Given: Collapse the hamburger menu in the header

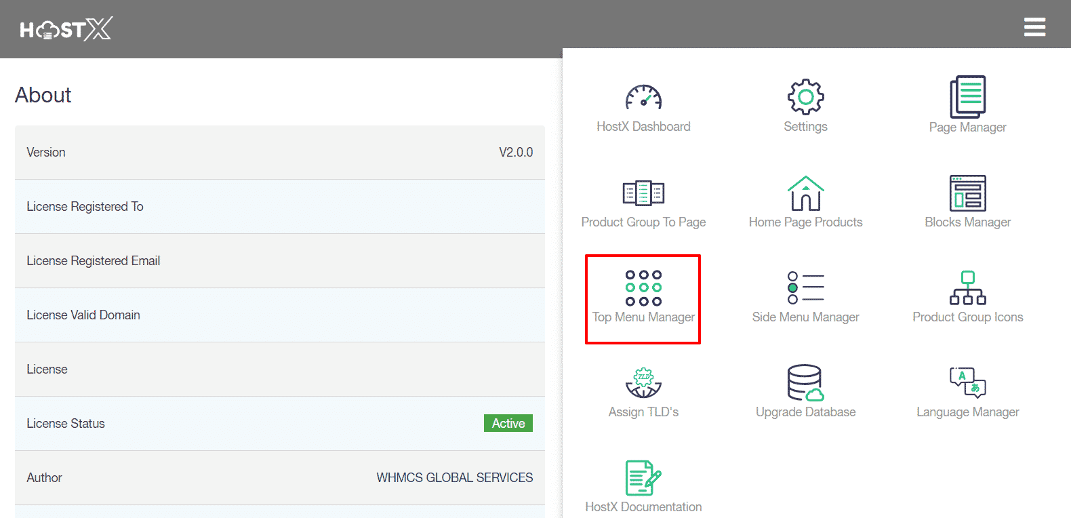Looking at the screenshot, I should point(1034,27).
